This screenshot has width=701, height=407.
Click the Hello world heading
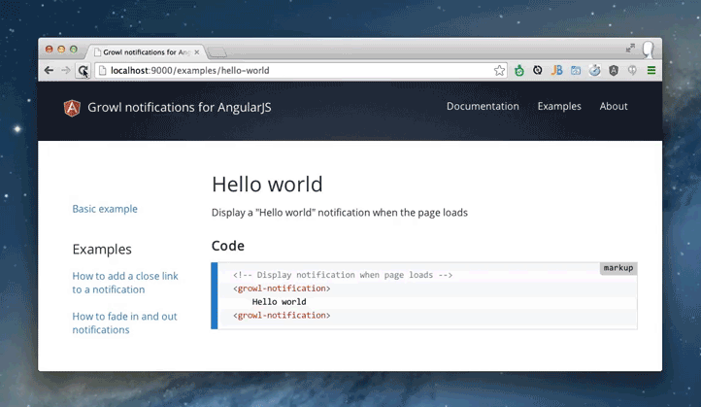pos(267,185)
